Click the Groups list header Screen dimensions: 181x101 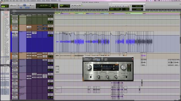coord(5,65)
